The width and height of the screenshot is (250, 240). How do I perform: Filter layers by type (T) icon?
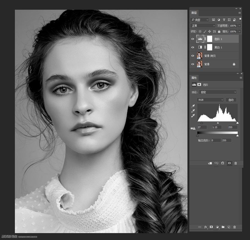(224, 20)
